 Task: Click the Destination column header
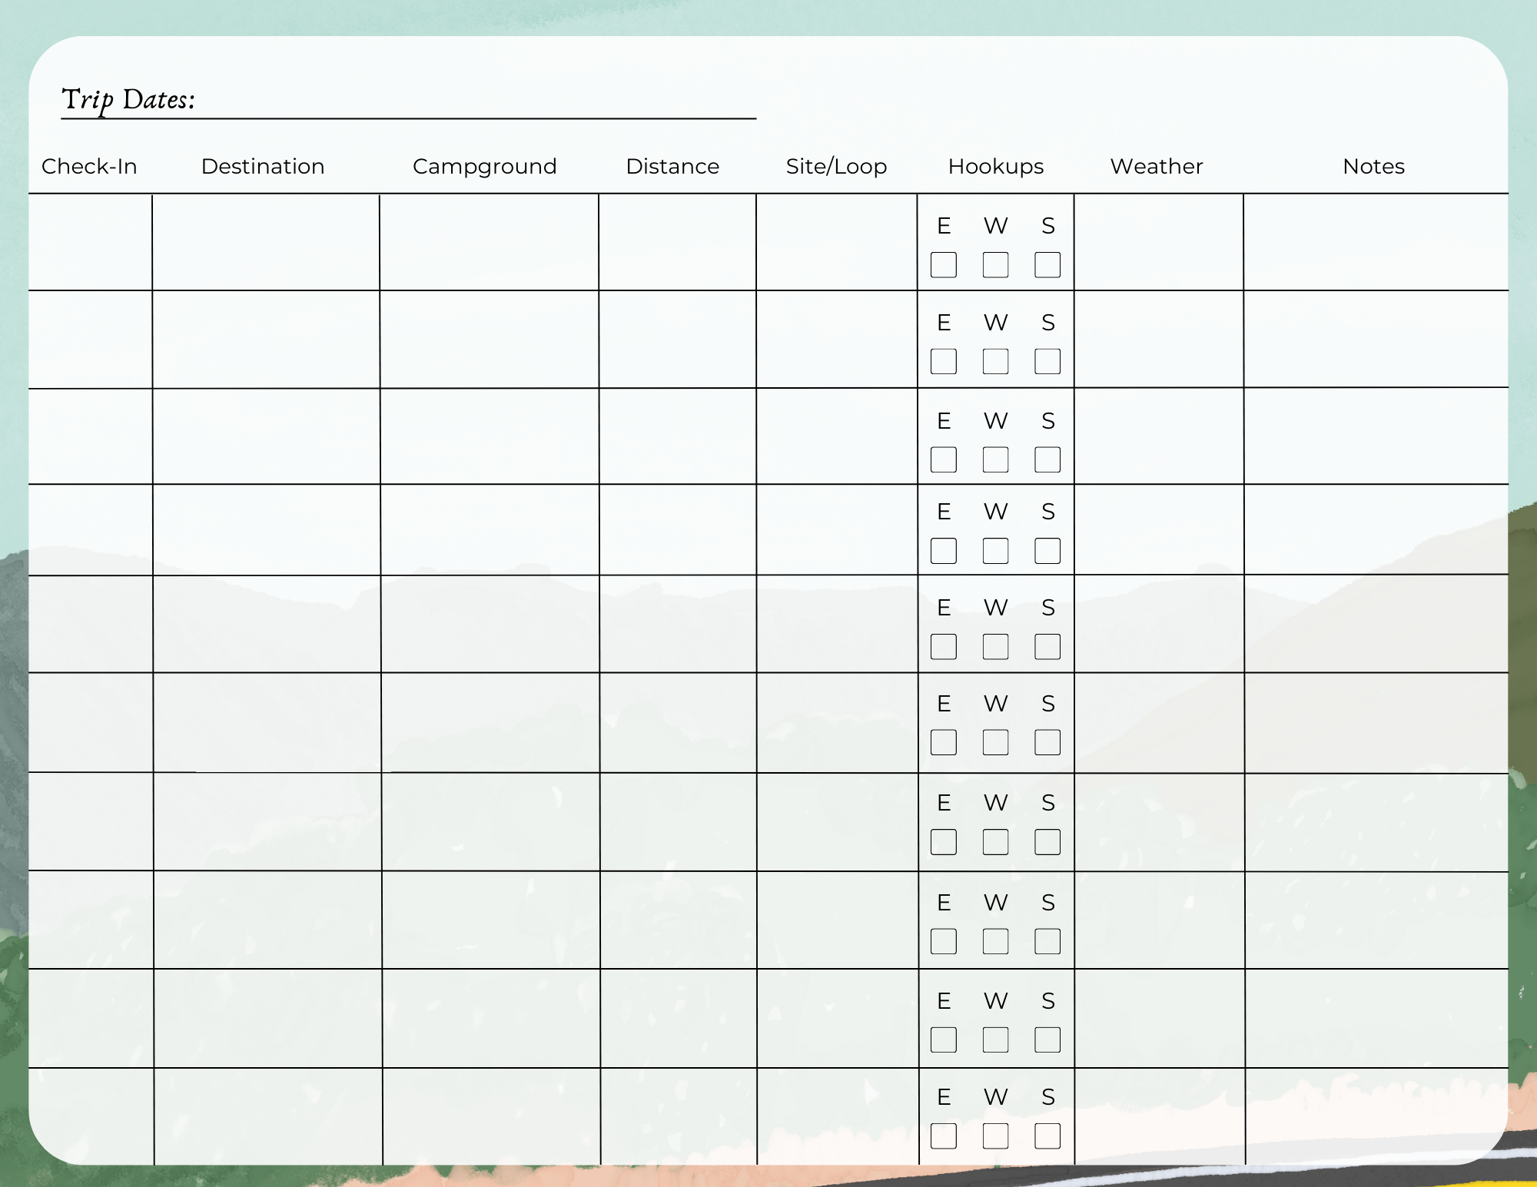click(263, 166)
